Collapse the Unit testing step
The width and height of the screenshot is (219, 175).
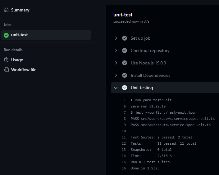coord(116,88)
